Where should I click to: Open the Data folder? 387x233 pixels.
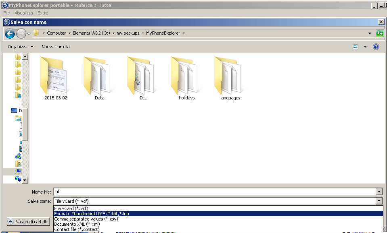point(99,76)
